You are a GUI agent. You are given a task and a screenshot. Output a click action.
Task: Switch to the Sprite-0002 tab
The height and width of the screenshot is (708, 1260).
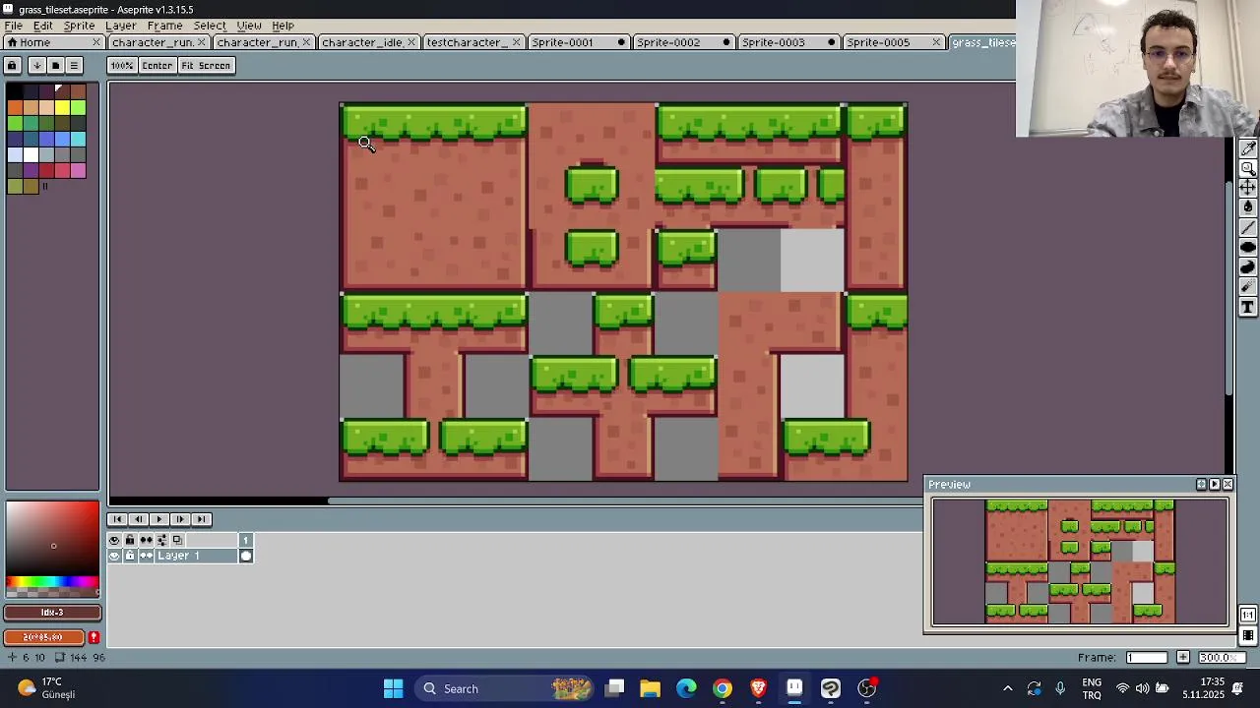(668, 42)
